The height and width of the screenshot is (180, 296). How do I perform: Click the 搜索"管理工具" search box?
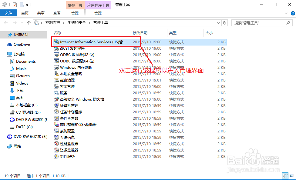pyautogui.click(x=261, y=23)
